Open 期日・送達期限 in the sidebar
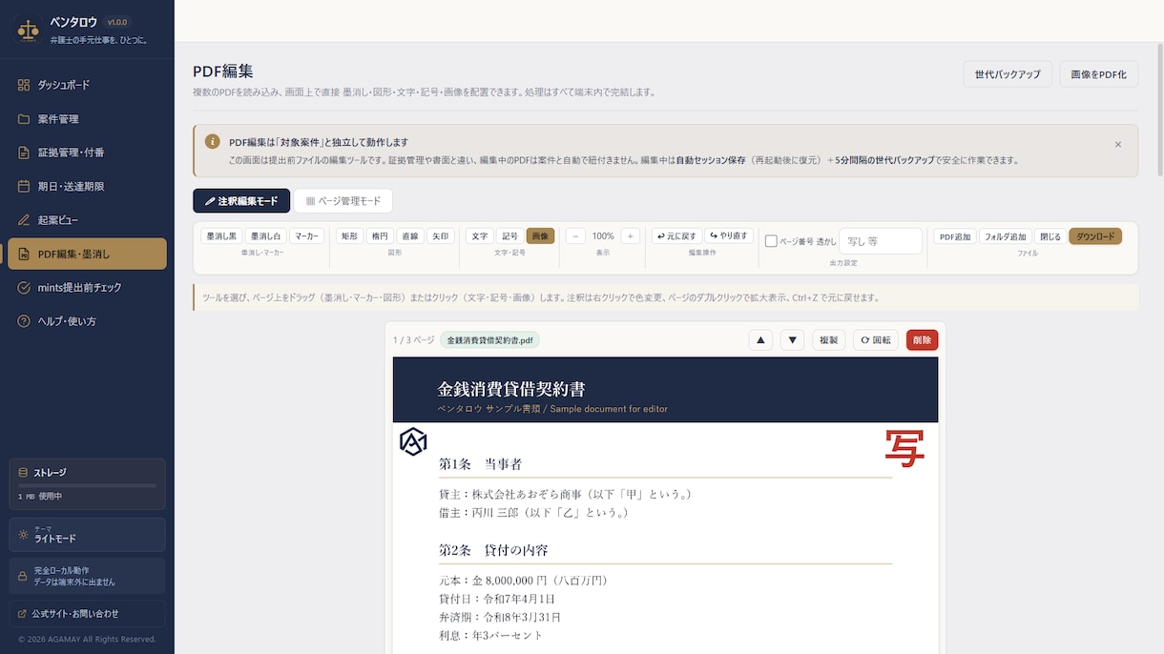 pos(87,186)
